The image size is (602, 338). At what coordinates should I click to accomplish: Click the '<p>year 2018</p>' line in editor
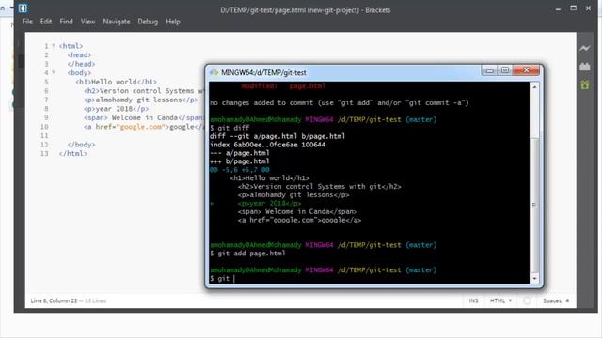[117, 109]
